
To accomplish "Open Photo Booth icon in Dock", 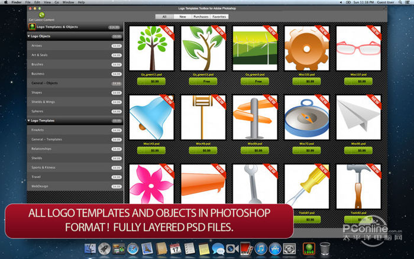I will 247,249.
